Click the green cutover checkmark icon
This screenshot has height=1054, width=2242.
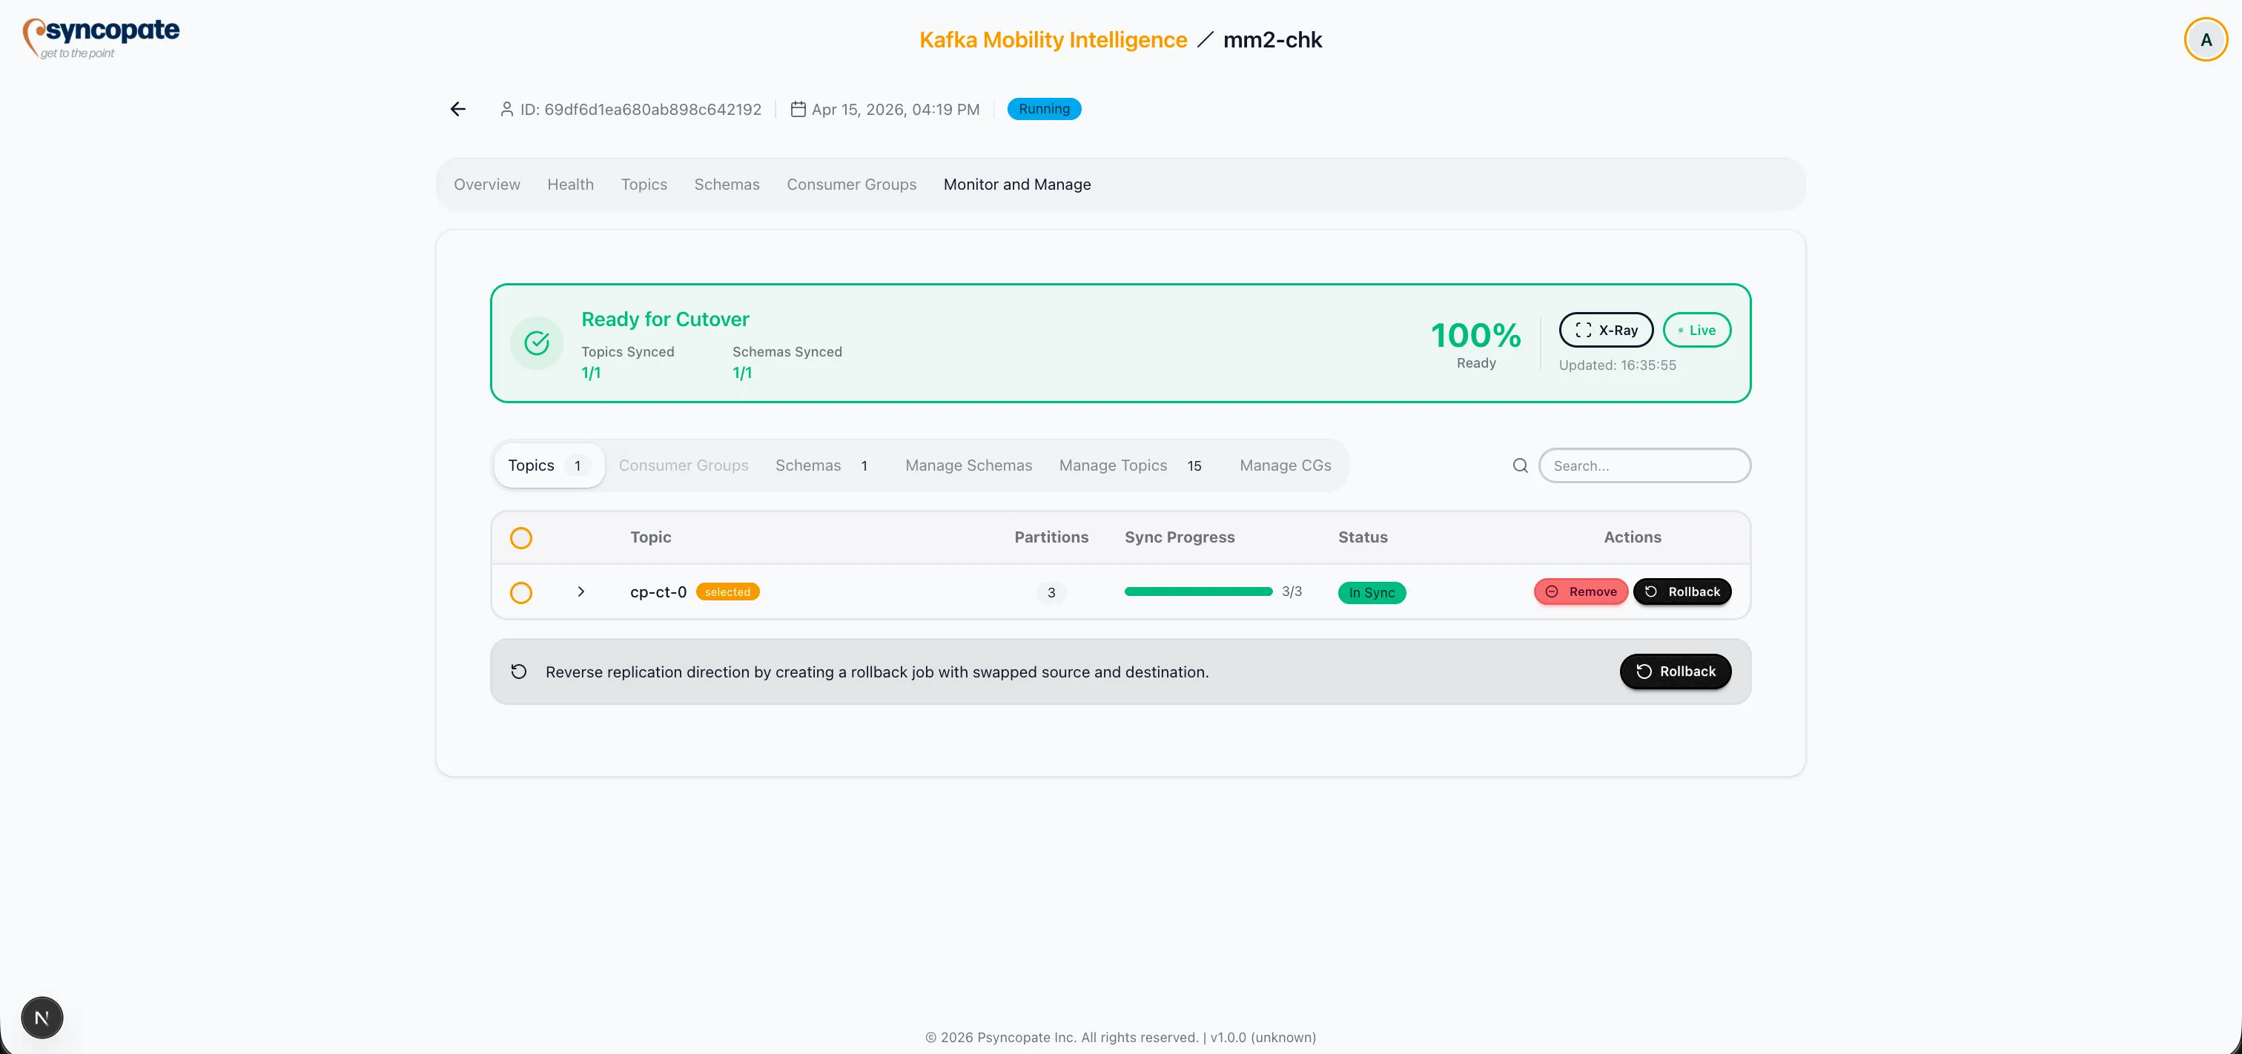(x=536, y=343)
